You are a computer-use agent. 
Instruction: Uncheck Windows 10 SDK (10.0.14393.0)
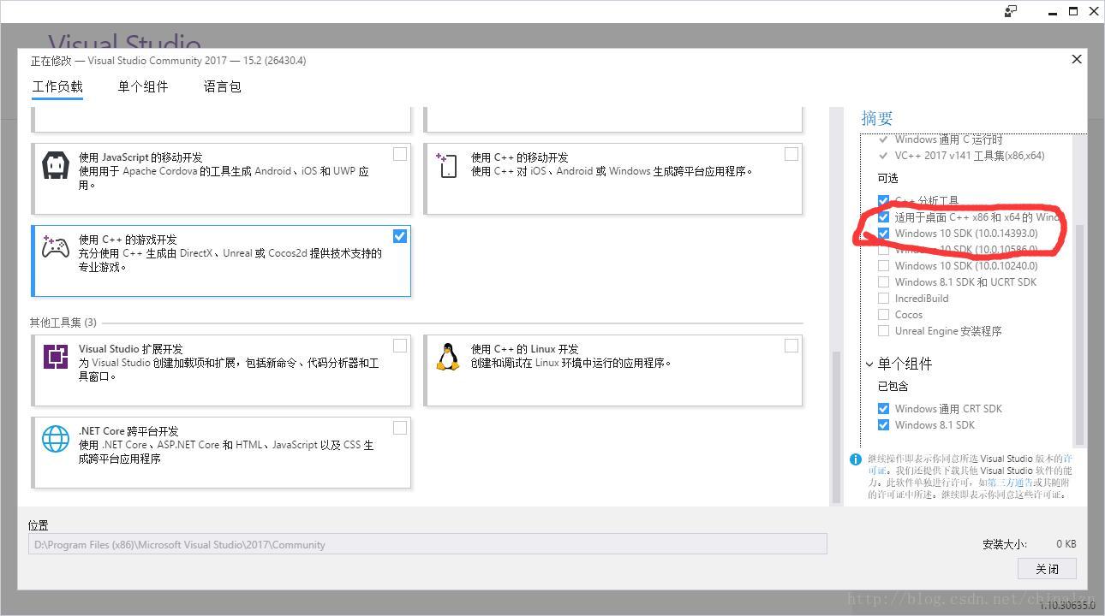883,234
